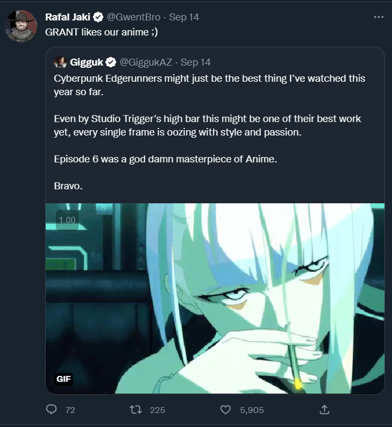Click the GIF badge label

pos(63,379)
